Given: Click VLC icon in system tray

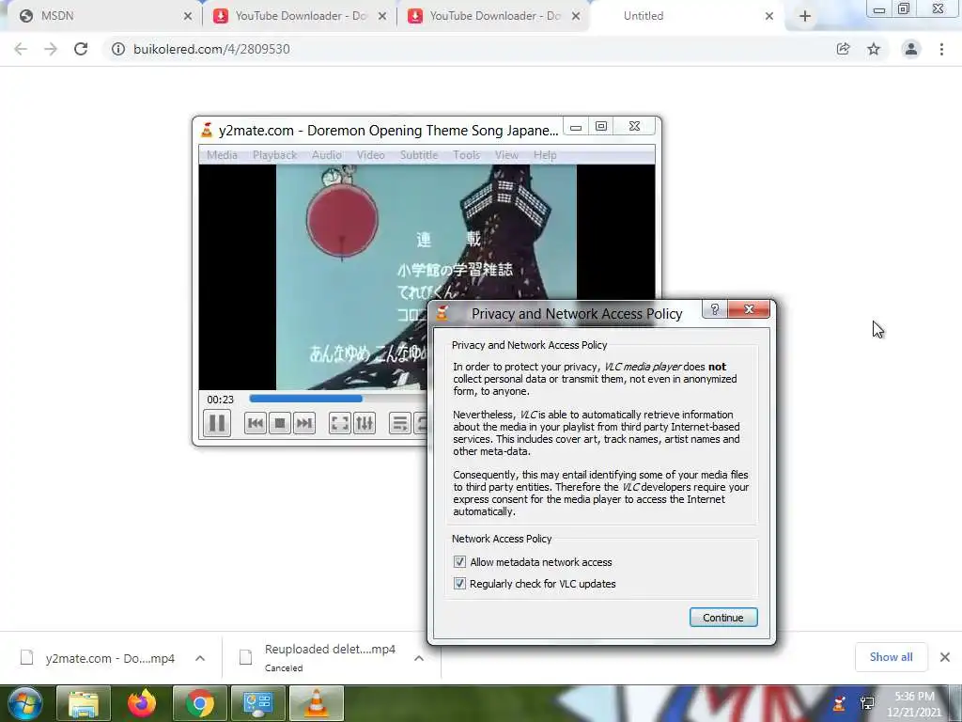Looking at the screenshot, I should tap(839, 703).
